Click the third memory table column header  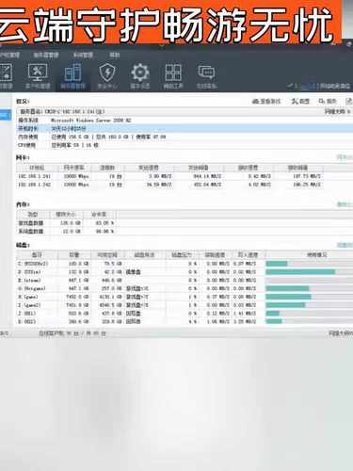tap(99, 215)
